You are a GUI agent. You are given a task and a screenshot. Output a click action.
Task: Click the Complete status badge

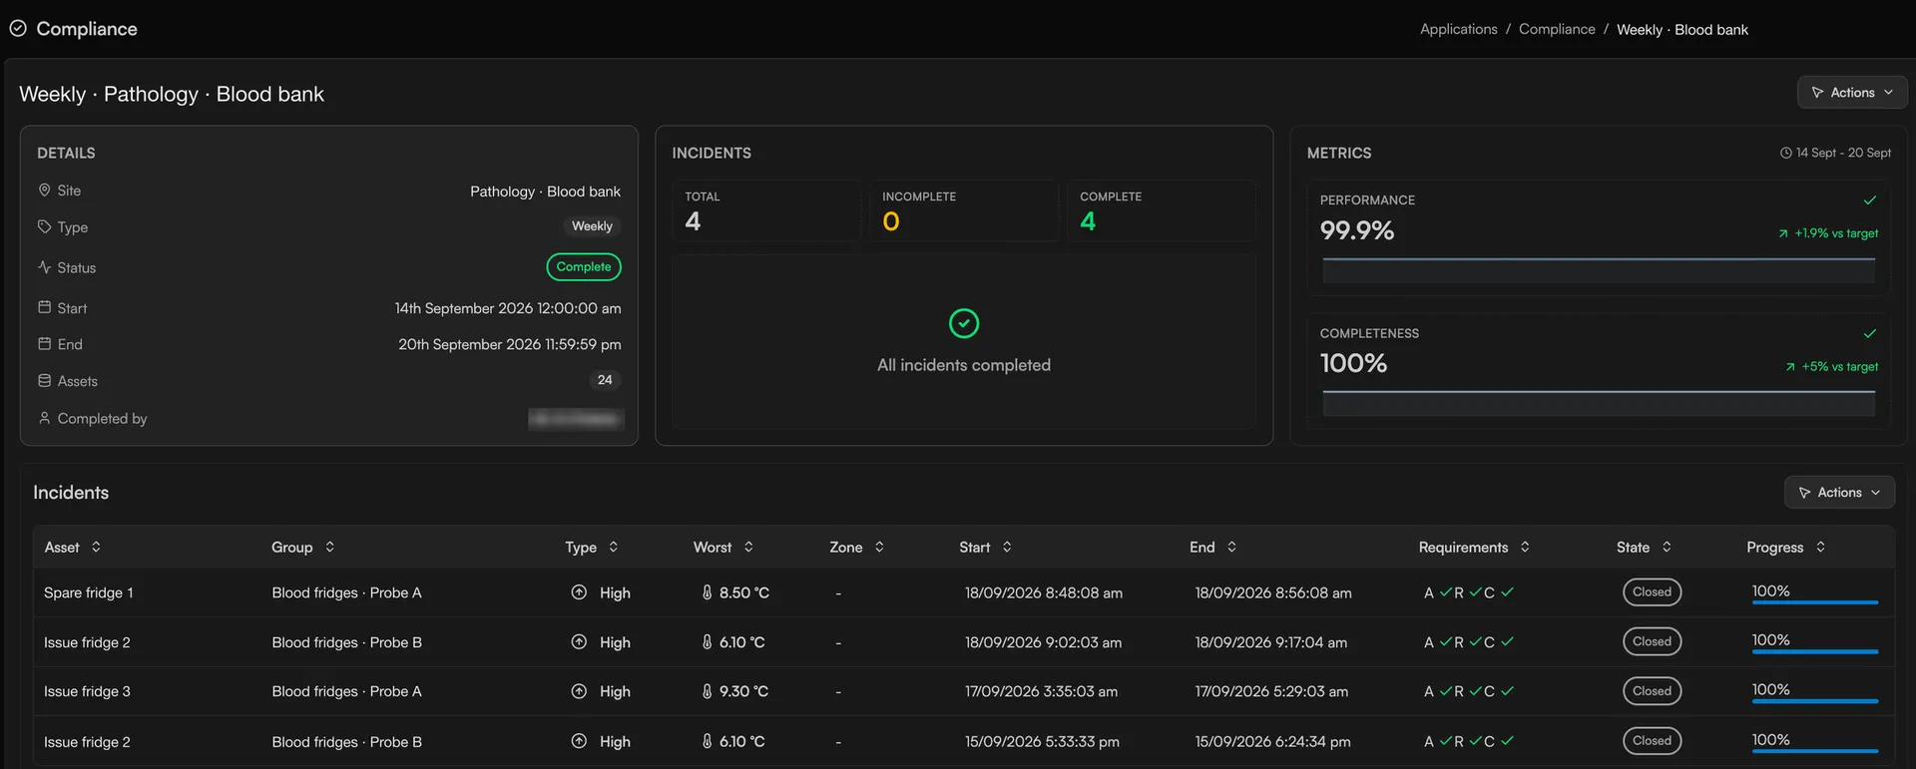coord(584,266)
